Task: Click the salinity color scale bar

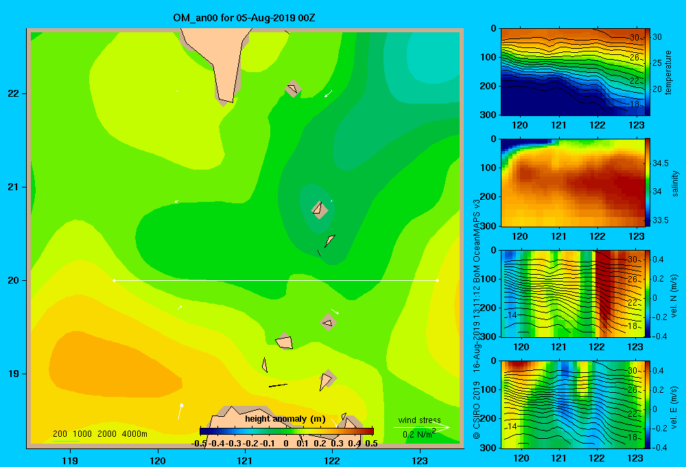Action: pos(648,183)
